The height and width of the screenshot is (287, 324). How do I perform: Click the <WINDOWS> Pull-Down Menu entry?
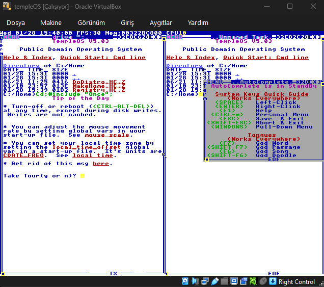click(229, 127)
